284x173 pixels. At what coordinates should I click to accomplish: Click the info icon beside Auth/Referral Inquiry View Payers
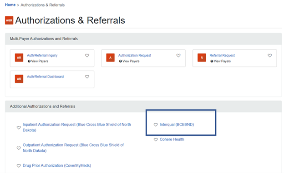pos(29,61)
